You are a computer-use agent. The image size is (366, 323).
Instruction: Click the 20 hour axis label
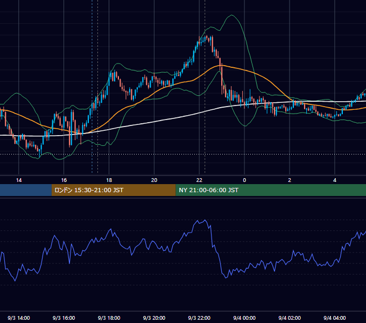click(154, 180)
